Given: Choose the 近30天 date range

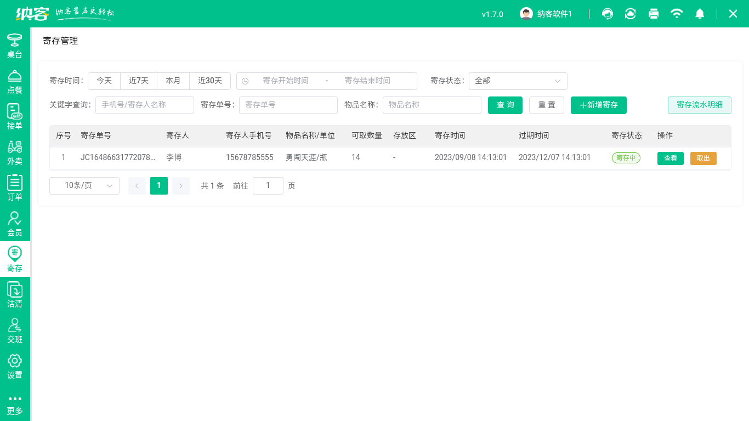Looking at the screenshot, I should coord(210,81).
